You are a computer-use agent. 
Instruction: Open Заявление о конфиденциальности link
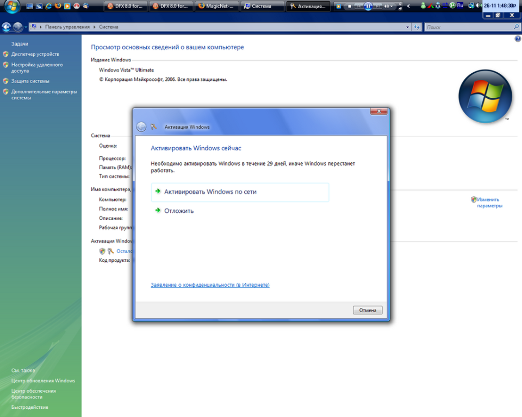tap(210, 285)
